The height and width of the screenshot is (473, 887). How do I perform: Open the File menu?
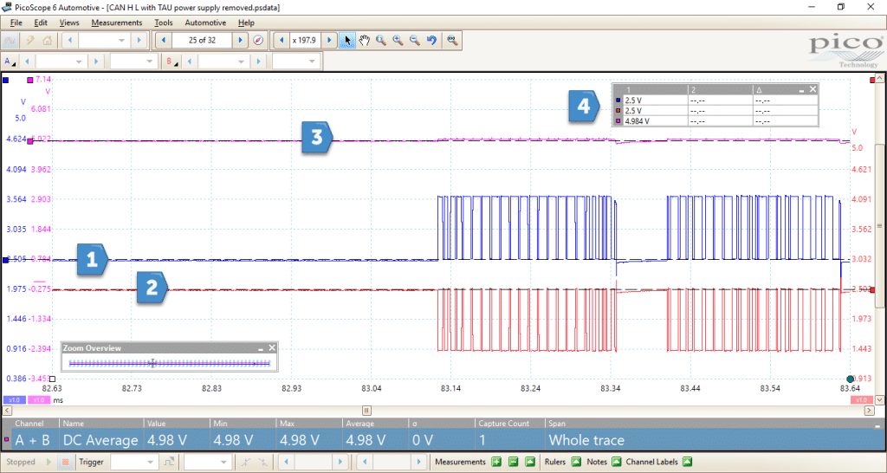tap(16, 23)
